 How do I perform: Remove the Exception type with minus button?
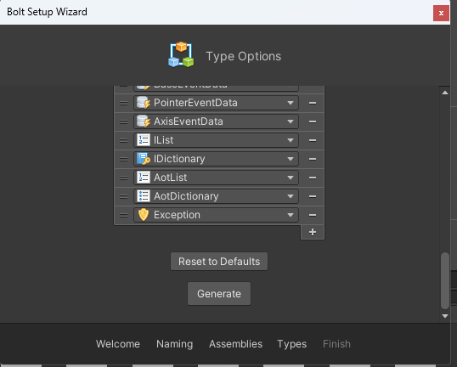click(313, 215)
